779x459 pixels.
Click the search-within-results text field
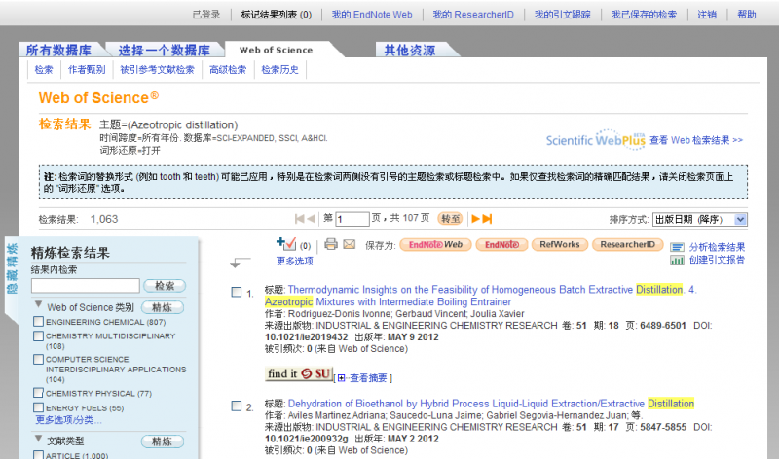point(86,285)
